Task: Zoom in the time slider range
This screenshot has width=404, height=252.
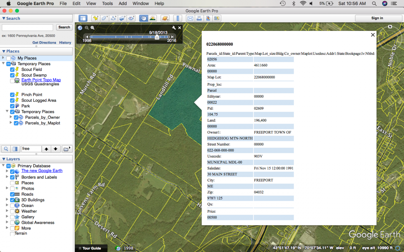Action: 92,28
